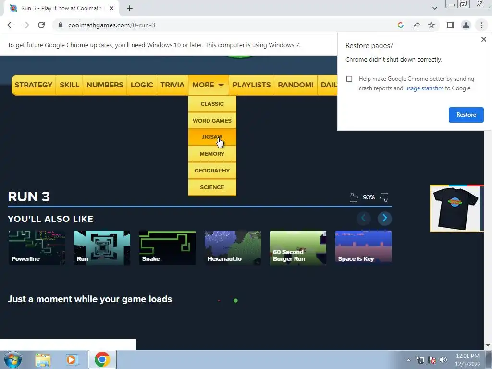This screenshot has height=369, width=492.
Task: Close the Restore pages popup
Action: click(x=483, y=39)
